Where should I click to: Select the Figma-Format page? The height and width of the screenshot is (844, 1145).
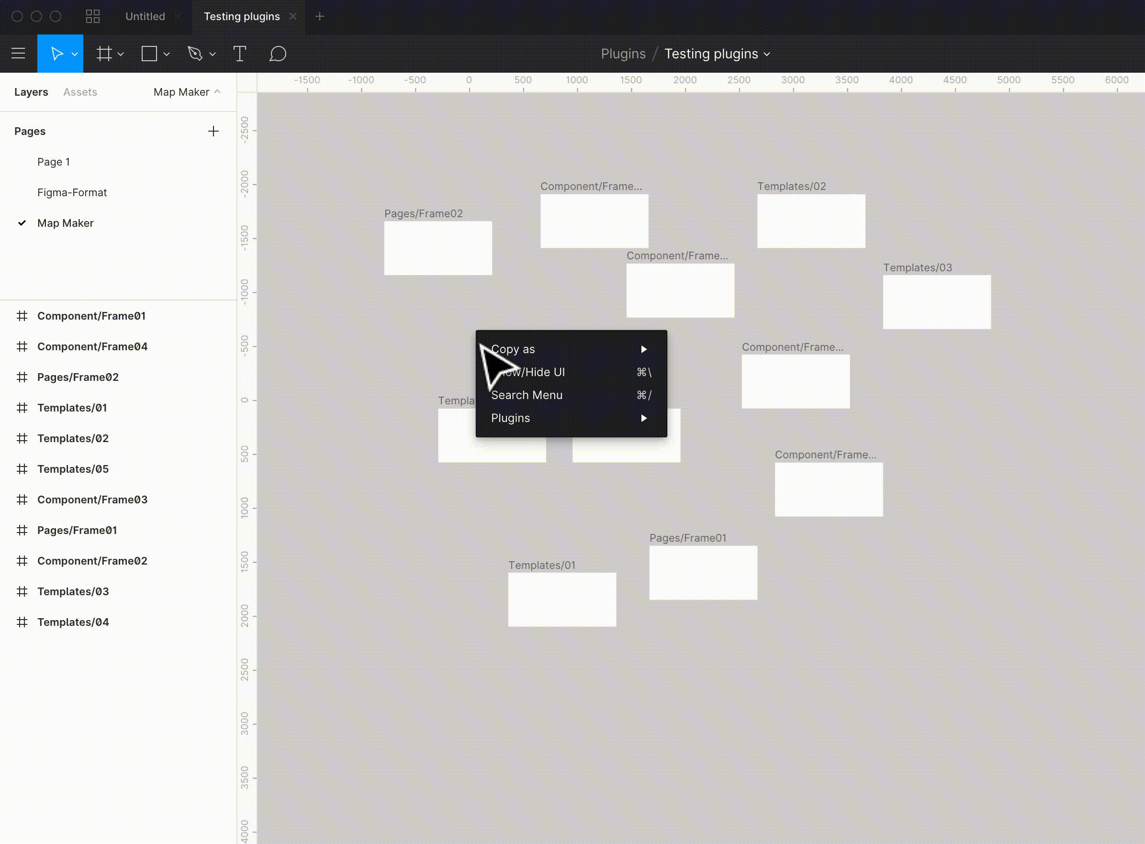pyautogui.click(x=72, y=193)
